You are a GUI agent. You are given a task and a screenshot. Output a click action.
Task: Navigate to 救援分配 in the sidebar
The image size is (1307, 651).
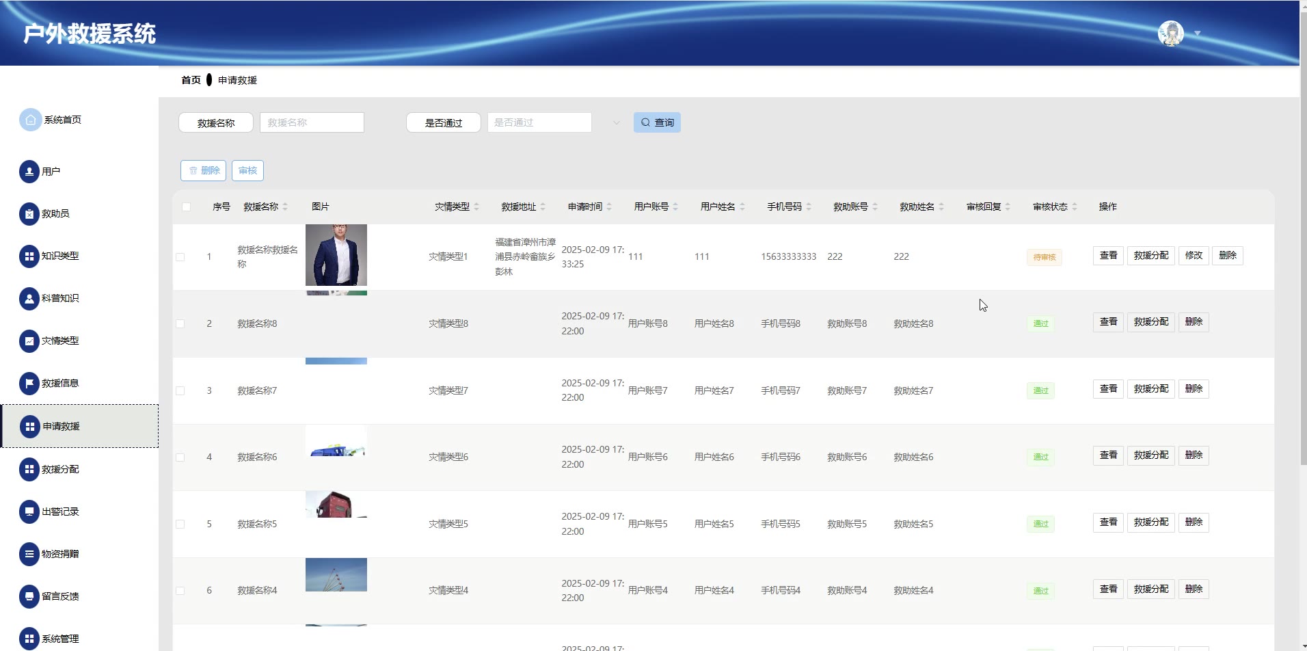pos(60,469)
